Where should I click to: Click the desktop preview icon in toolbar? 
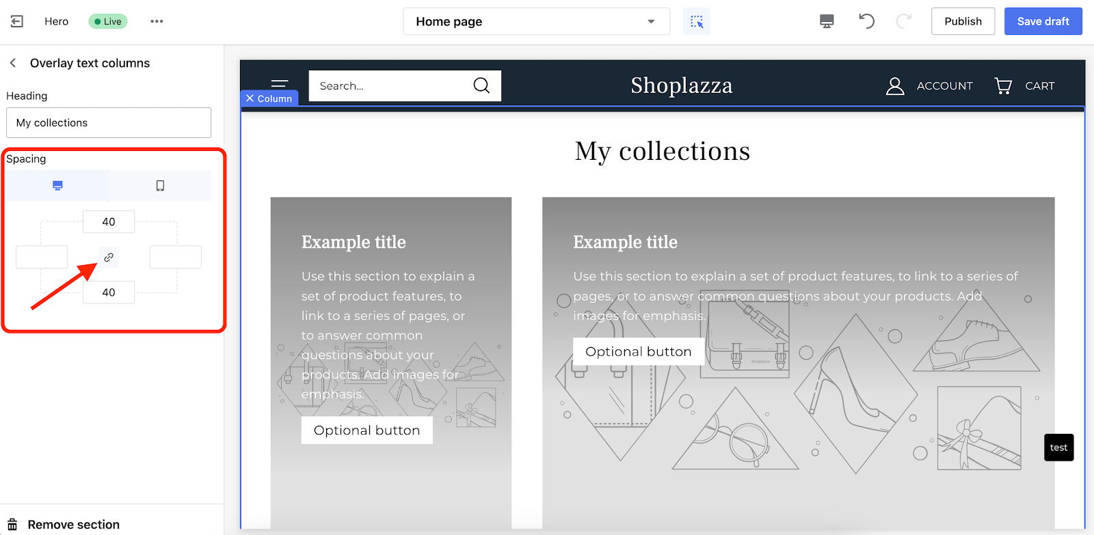(827, 21)
